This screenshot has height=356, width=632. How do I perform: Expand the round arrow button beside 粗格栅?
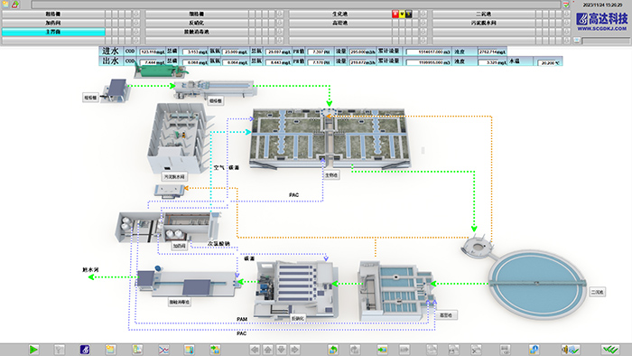point(136,14)
